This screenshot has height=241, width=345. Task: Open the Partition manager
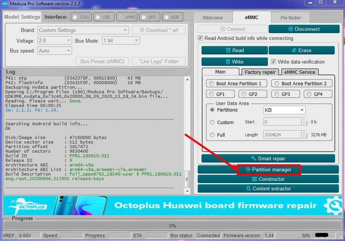pos(268,169)
